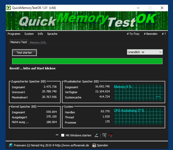Click the pin always-on-top icon
This screenshot has width=173, height=150.
(57, 135)
